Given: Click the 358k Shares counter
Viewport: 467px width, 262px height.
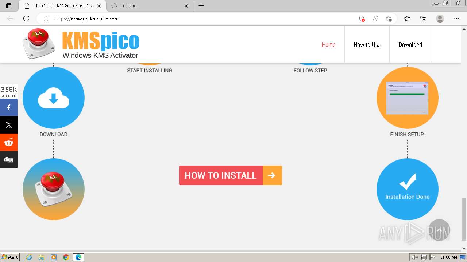Looking at the screenshot, I should point(9,92).
